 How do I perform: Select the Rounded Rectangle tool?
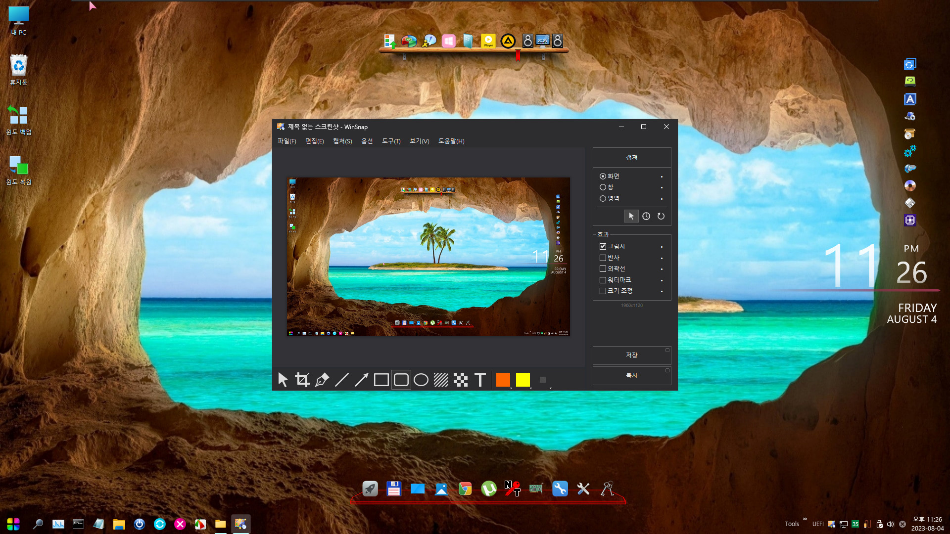[x=401, y=380]
